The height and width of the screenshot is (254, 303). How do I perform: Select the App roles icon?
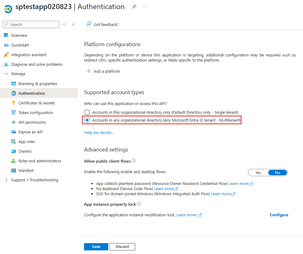pos(14,141)
